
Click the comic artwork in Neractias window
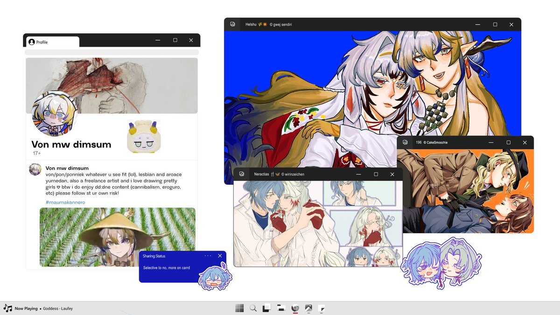pyautogui.click(x=318, y=224)
